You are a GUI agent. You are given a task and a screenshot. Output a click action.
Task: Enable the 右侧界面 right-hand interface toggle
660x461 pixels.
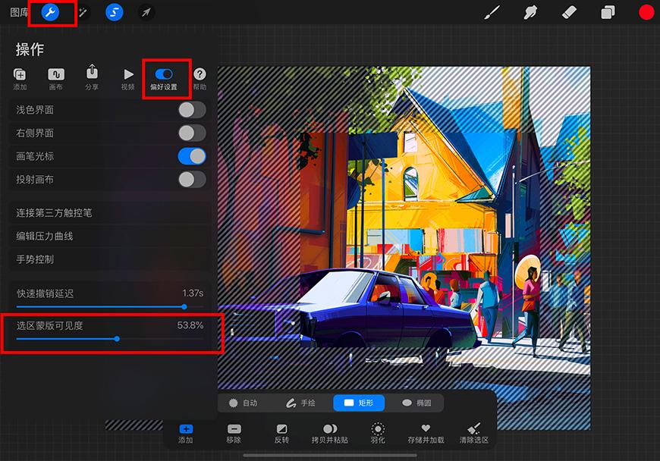192,133
